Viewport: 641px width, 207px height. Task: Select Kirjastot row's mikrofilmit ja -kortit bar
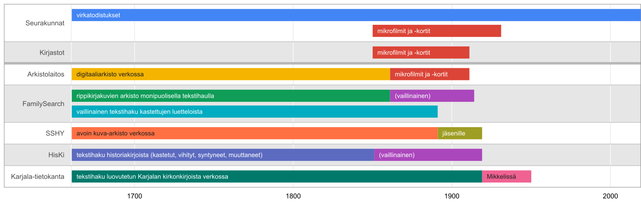click(421, 53)
